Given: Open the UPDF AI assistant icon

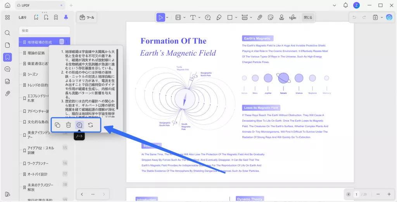Looking at the screenshot, I should (389, 17).
